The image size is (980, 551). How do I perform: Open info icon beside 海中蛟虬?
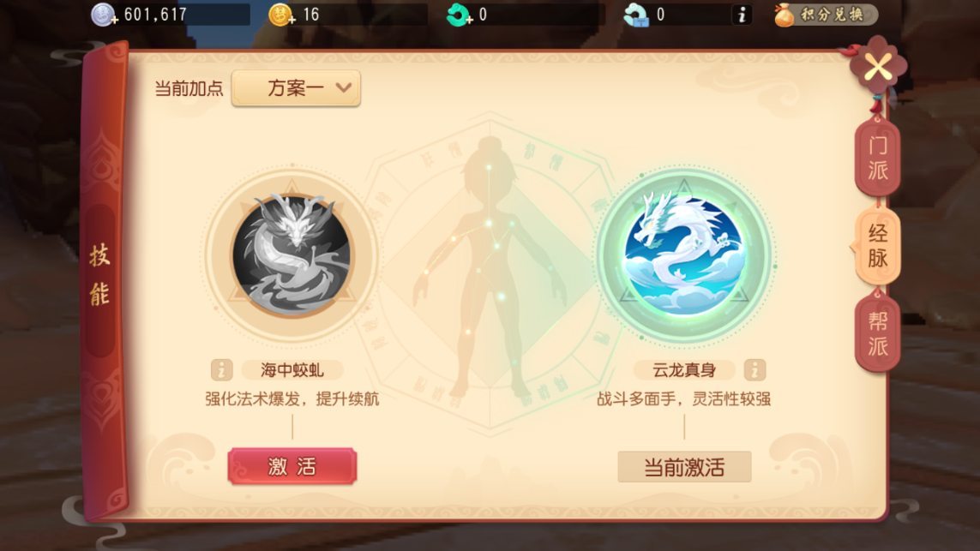tap(222, 370)
